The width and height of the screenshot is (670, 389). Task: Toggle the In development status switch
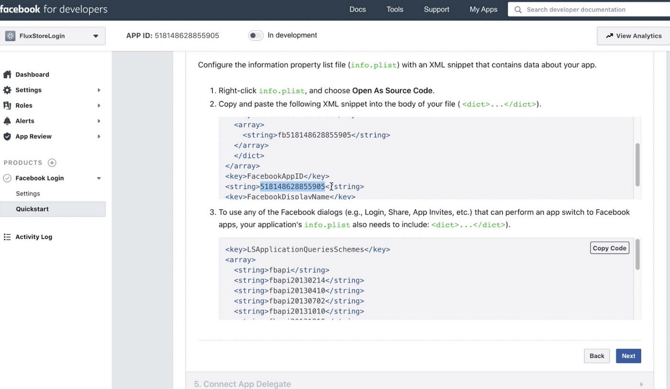(x=256, y=35)
